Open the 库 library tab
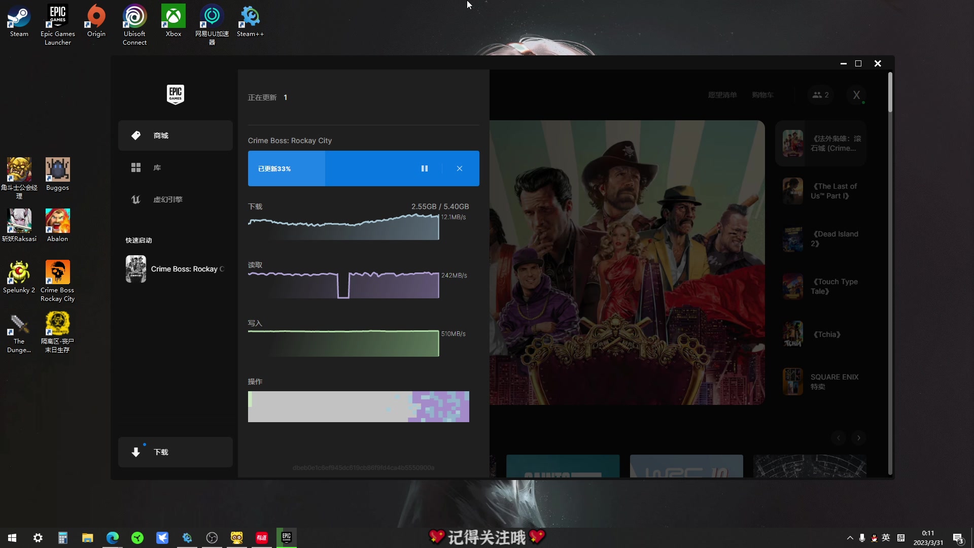974x548 pixels. [x=176, y=167]
